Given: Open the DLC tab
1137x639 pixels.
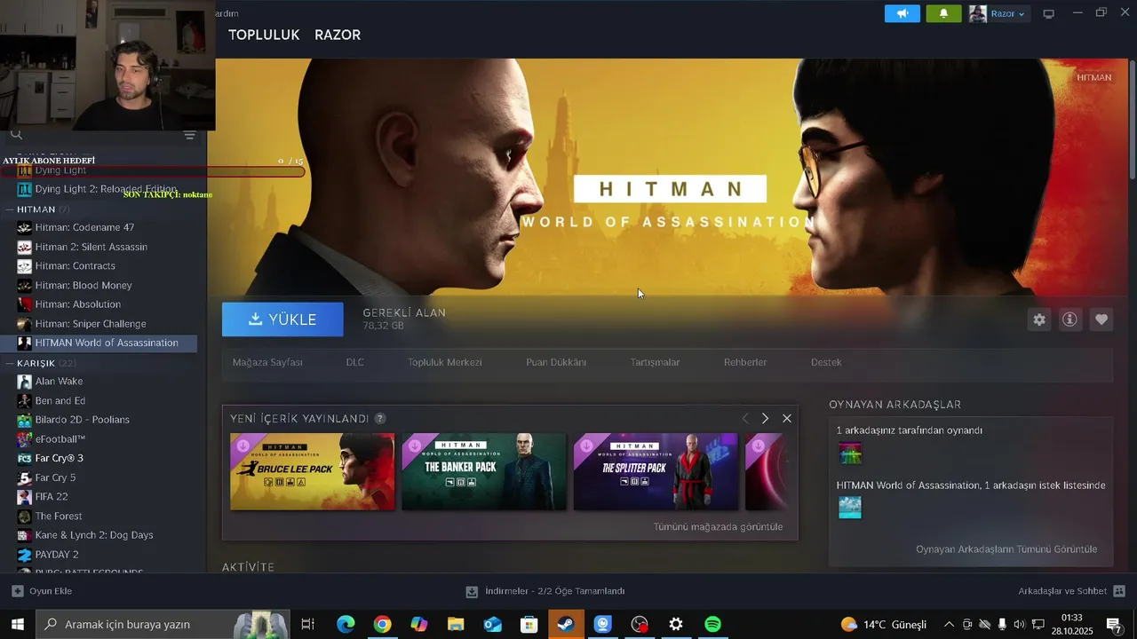Looking at the screenshot, I should pyautogui.click(x=355, y=362).
